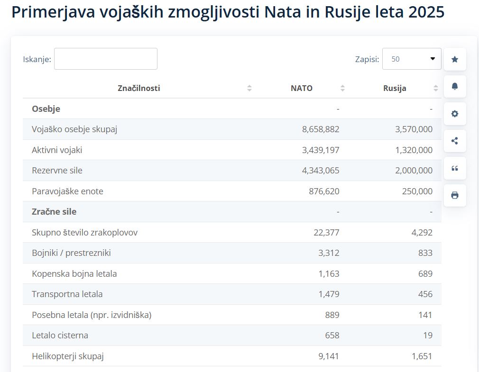Click Rusija value 1,320,000

(x=414, y=150)
